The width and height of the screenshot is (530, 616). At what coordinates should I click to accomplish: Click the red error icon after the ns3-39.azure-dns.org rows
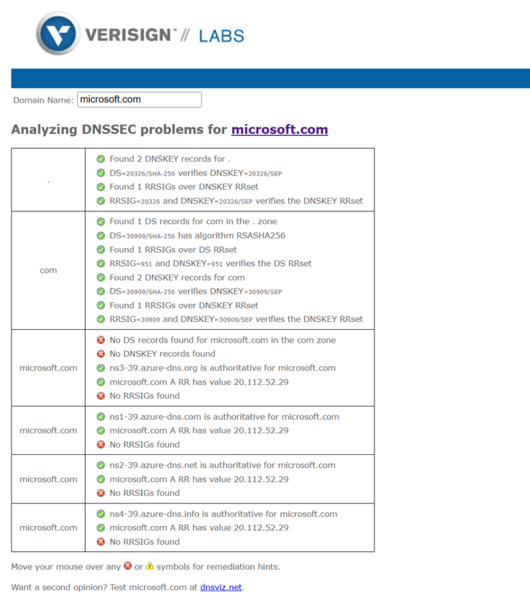tap(101, 396)
